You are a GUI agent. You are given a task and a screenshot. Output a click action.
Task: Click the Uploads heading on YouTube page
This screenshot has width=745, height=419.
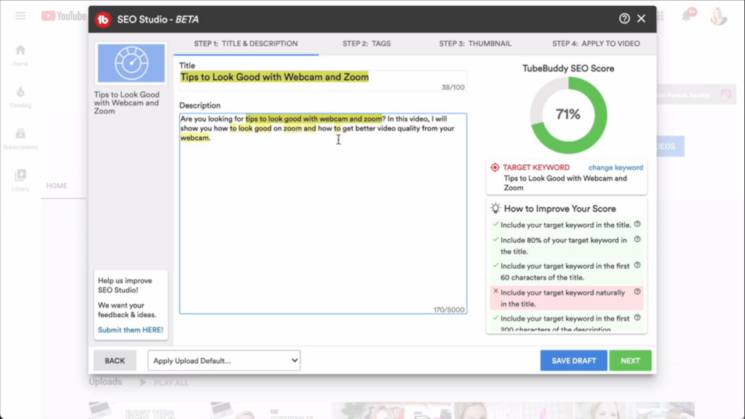(105, 381)
